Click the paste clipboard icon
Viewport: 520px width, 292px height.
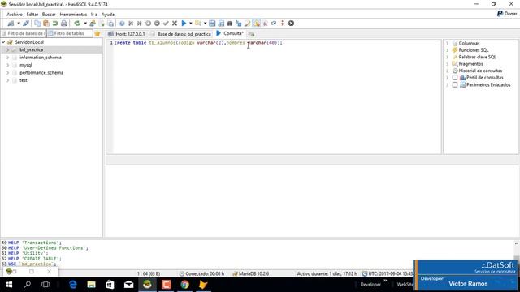point(46,24)
